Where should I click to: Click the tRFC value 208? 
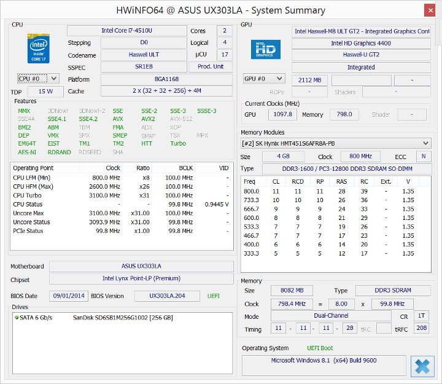coord(421,328)
